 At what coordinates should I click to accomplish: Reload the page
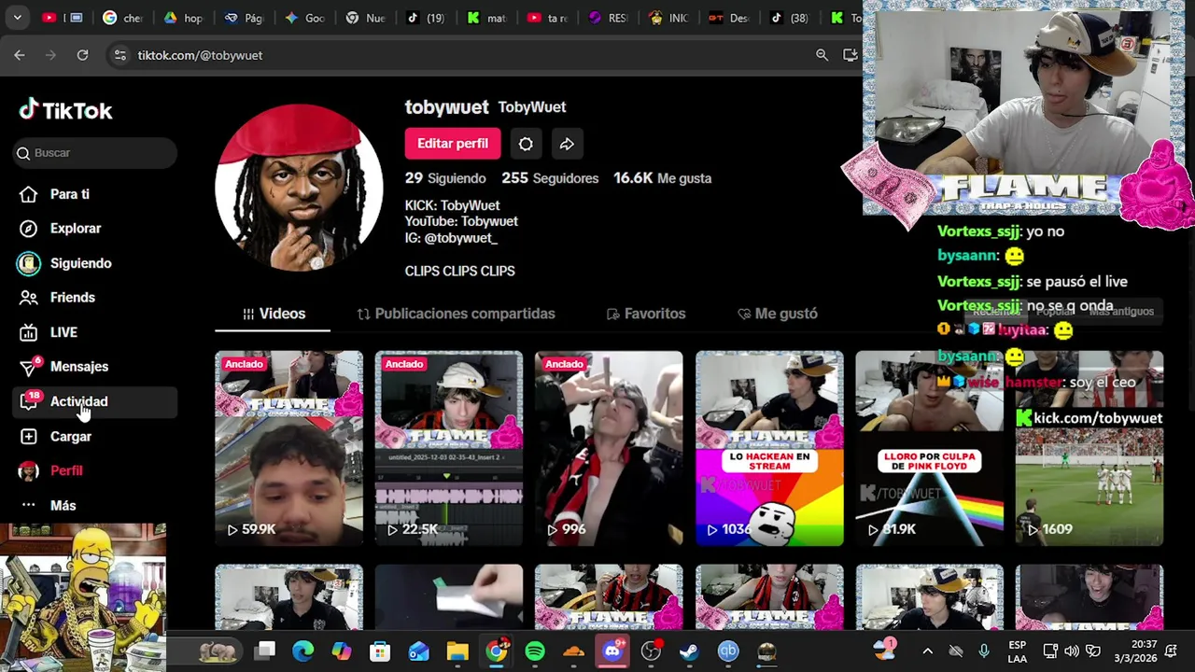82,55
